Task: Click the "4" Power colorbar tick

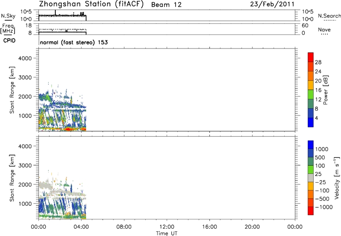Action: 316,118
